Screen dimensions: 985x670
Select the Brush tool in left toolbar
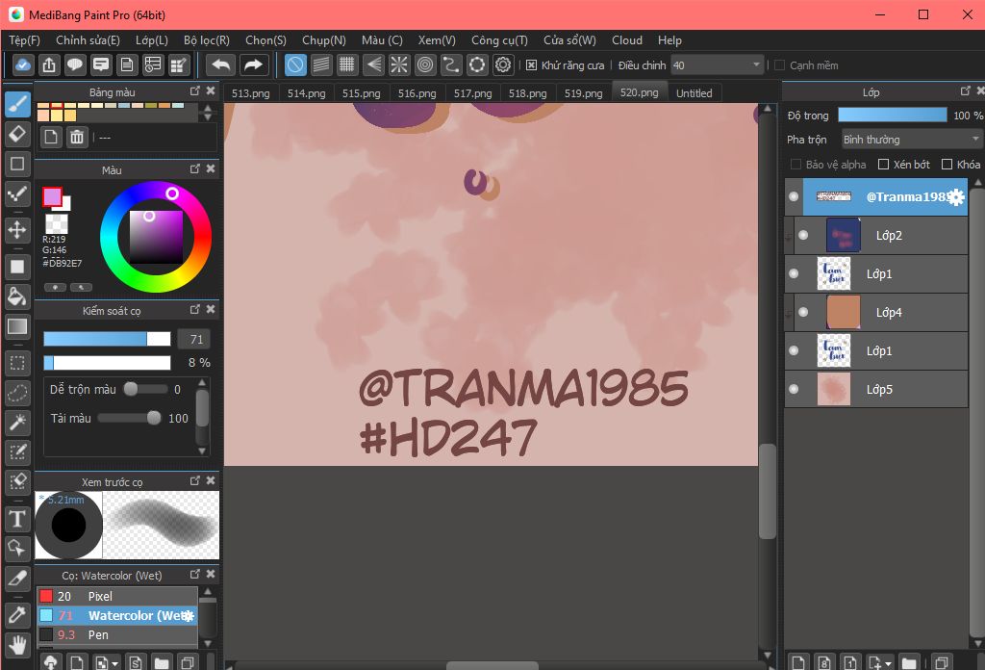coord(17,104)
